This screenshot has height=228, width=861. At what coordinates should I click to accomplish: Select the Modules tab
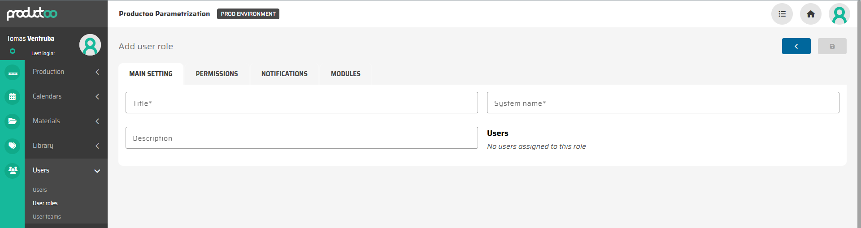[345, 74]
